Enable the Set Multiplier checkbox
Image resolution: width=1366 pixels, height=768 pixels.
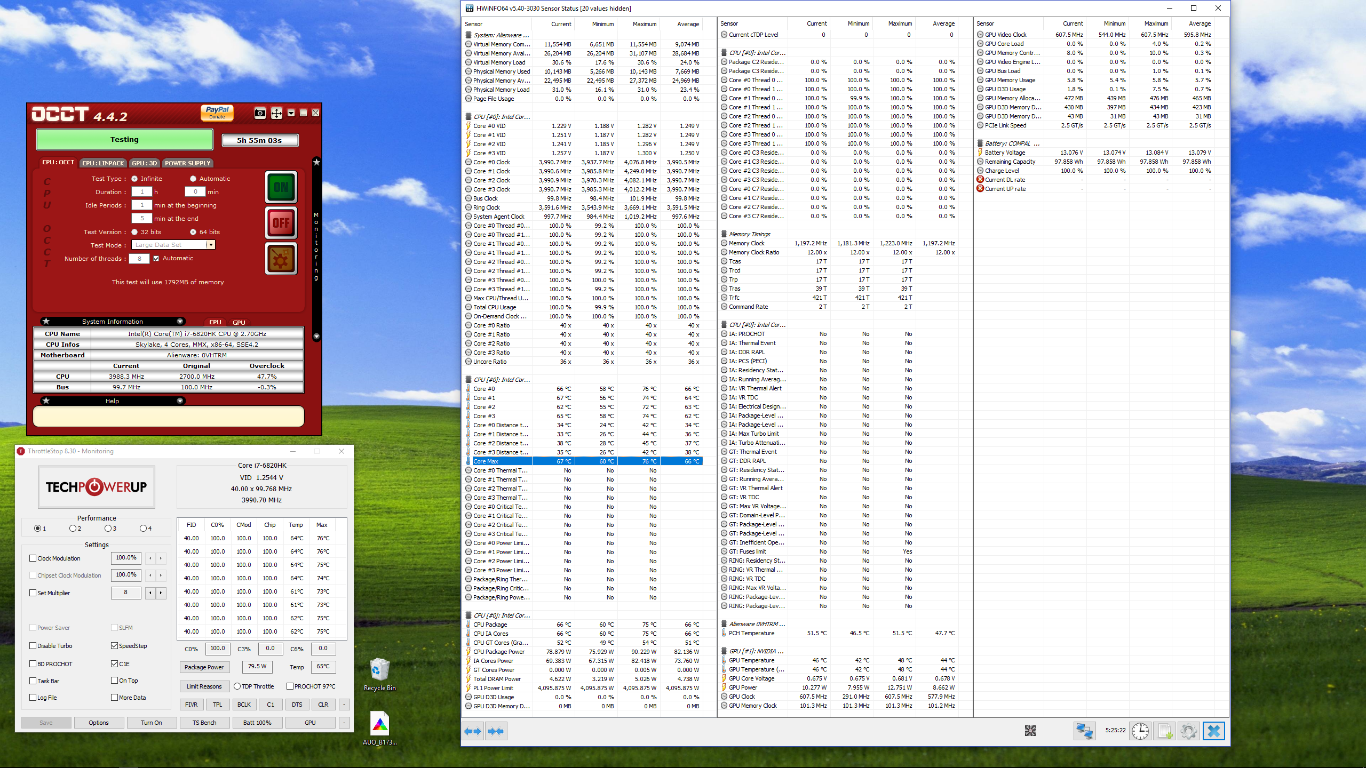pyautogui.click(x=33, y=593)
